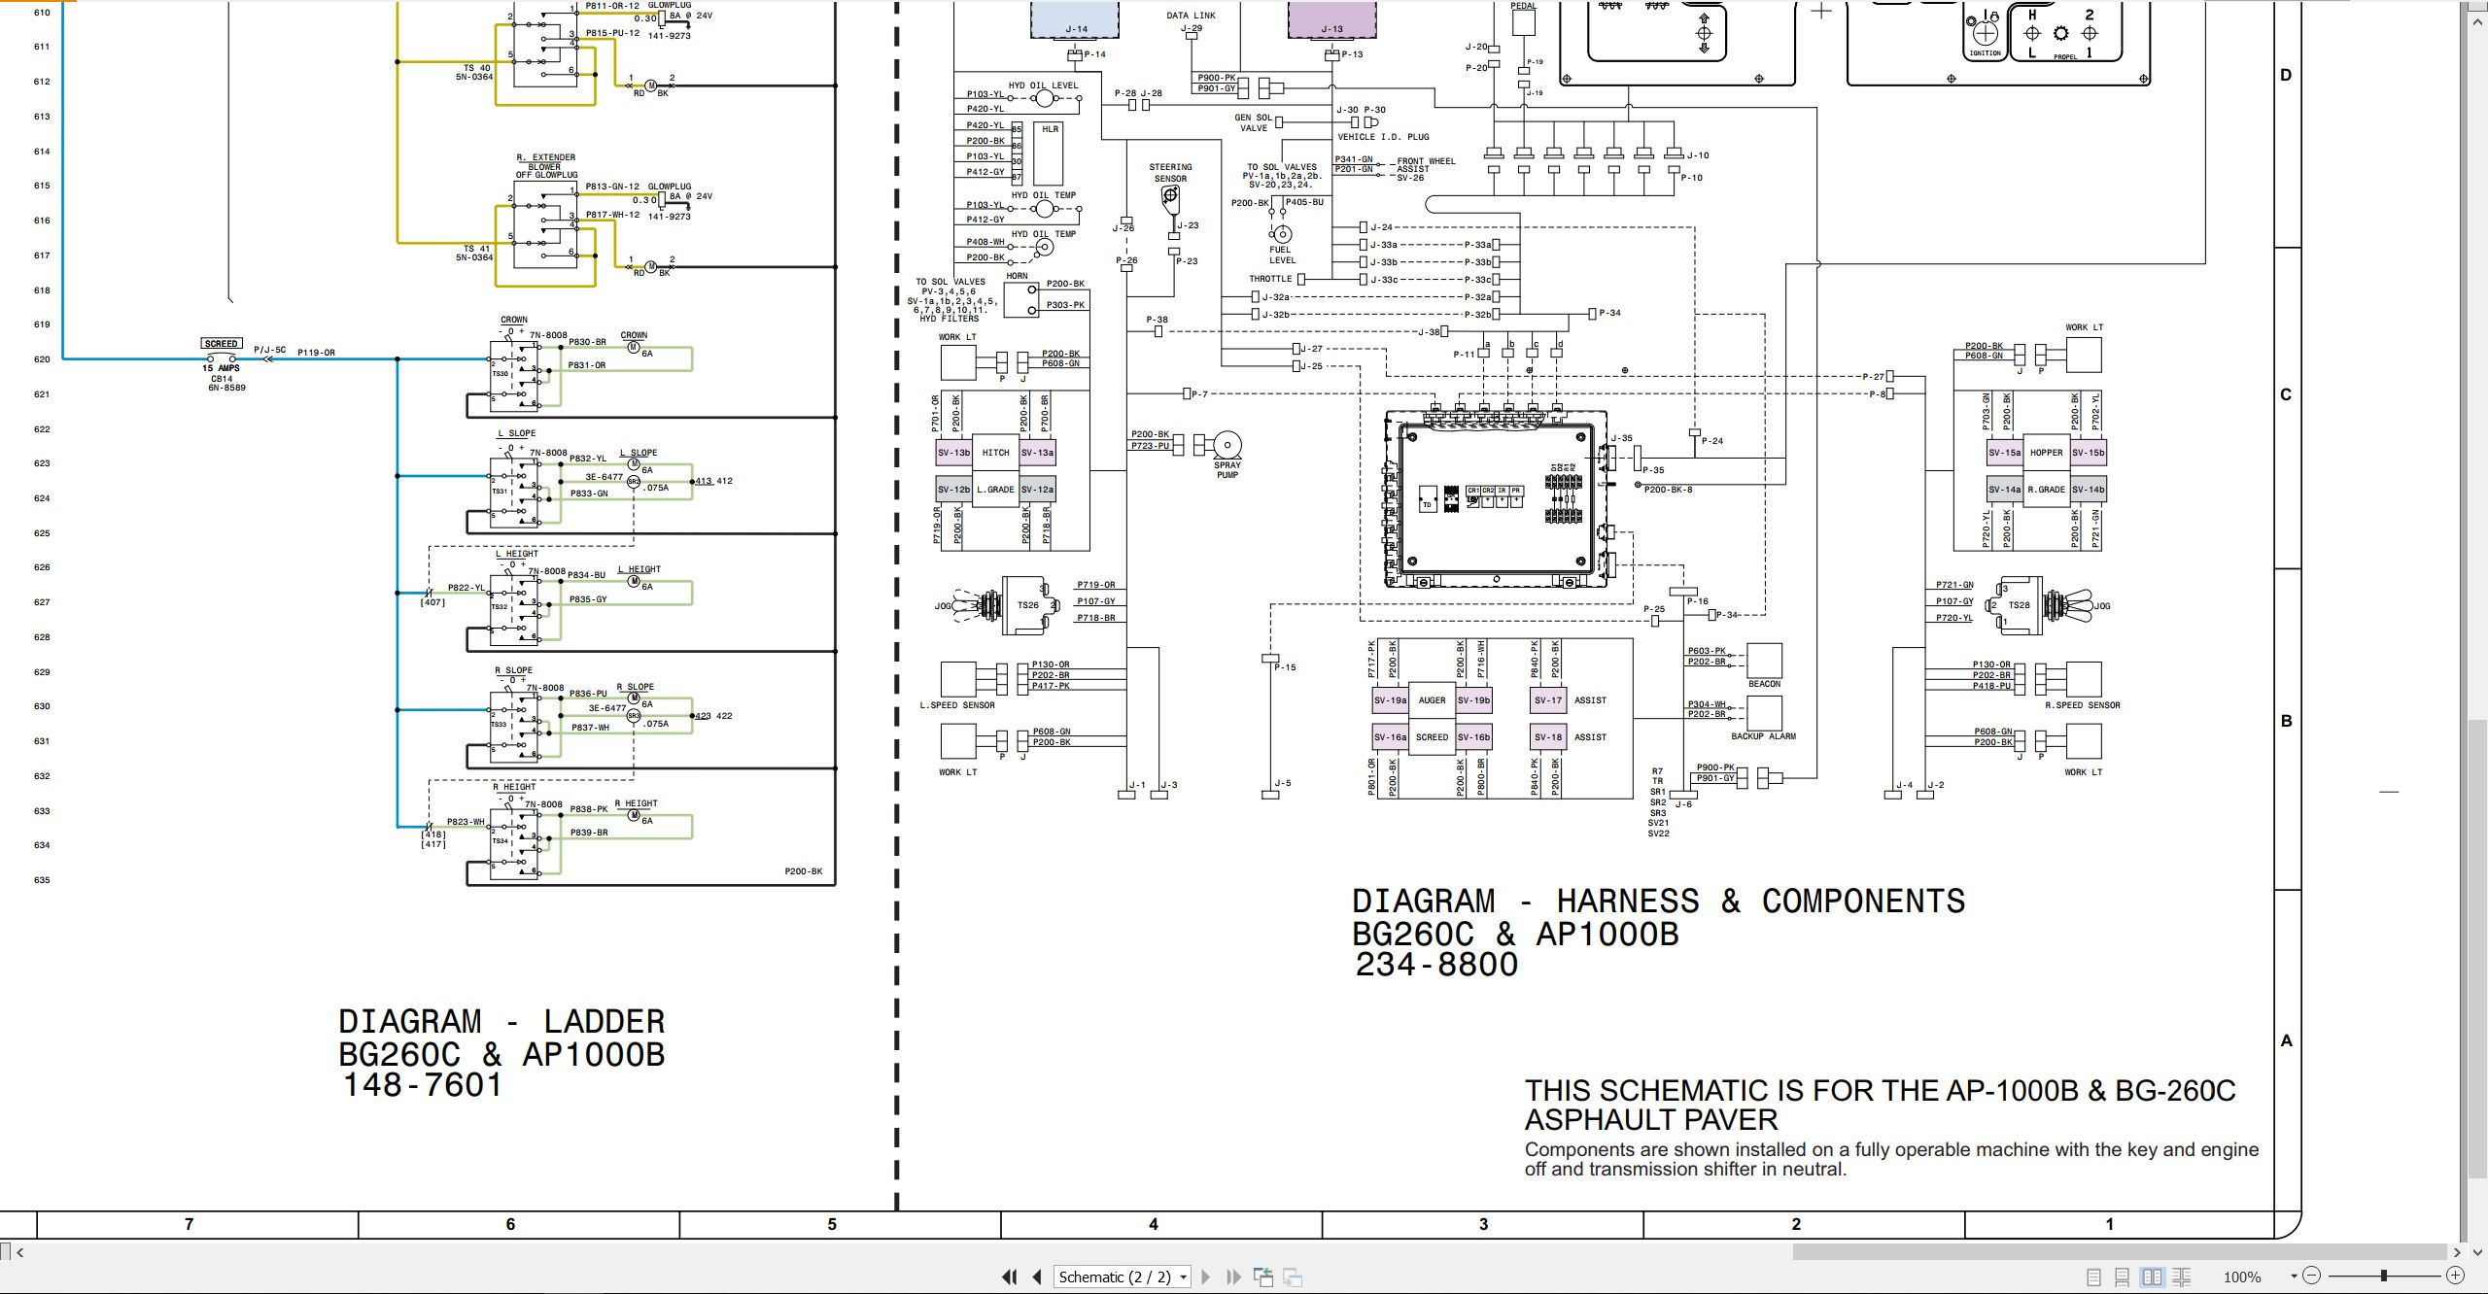The height and width of the screenshot is (1294, 2488).
Task: Click the 'GEN SOL VALVE' label
Action: point(1254,123)
